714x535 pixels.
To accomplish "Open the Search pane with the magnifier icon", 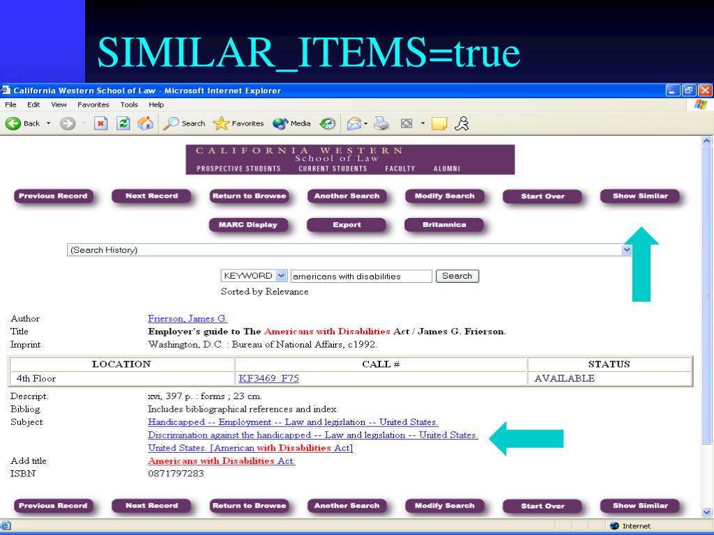I will (x=171, y=123).
